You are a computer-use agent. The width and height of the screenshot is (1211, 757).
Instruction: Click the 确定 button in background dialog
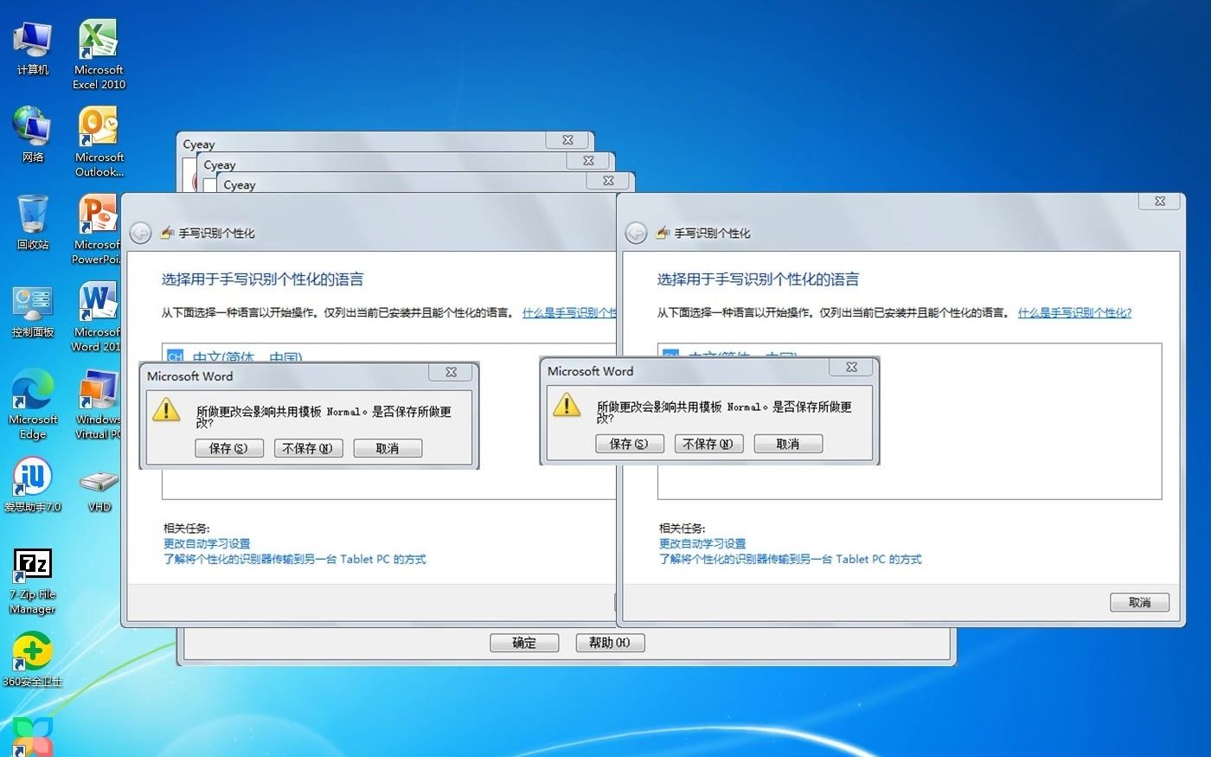(x=524, y=643)
